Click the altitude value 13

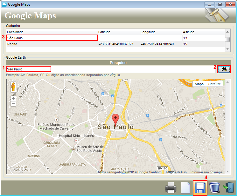[x=185, y=38]
